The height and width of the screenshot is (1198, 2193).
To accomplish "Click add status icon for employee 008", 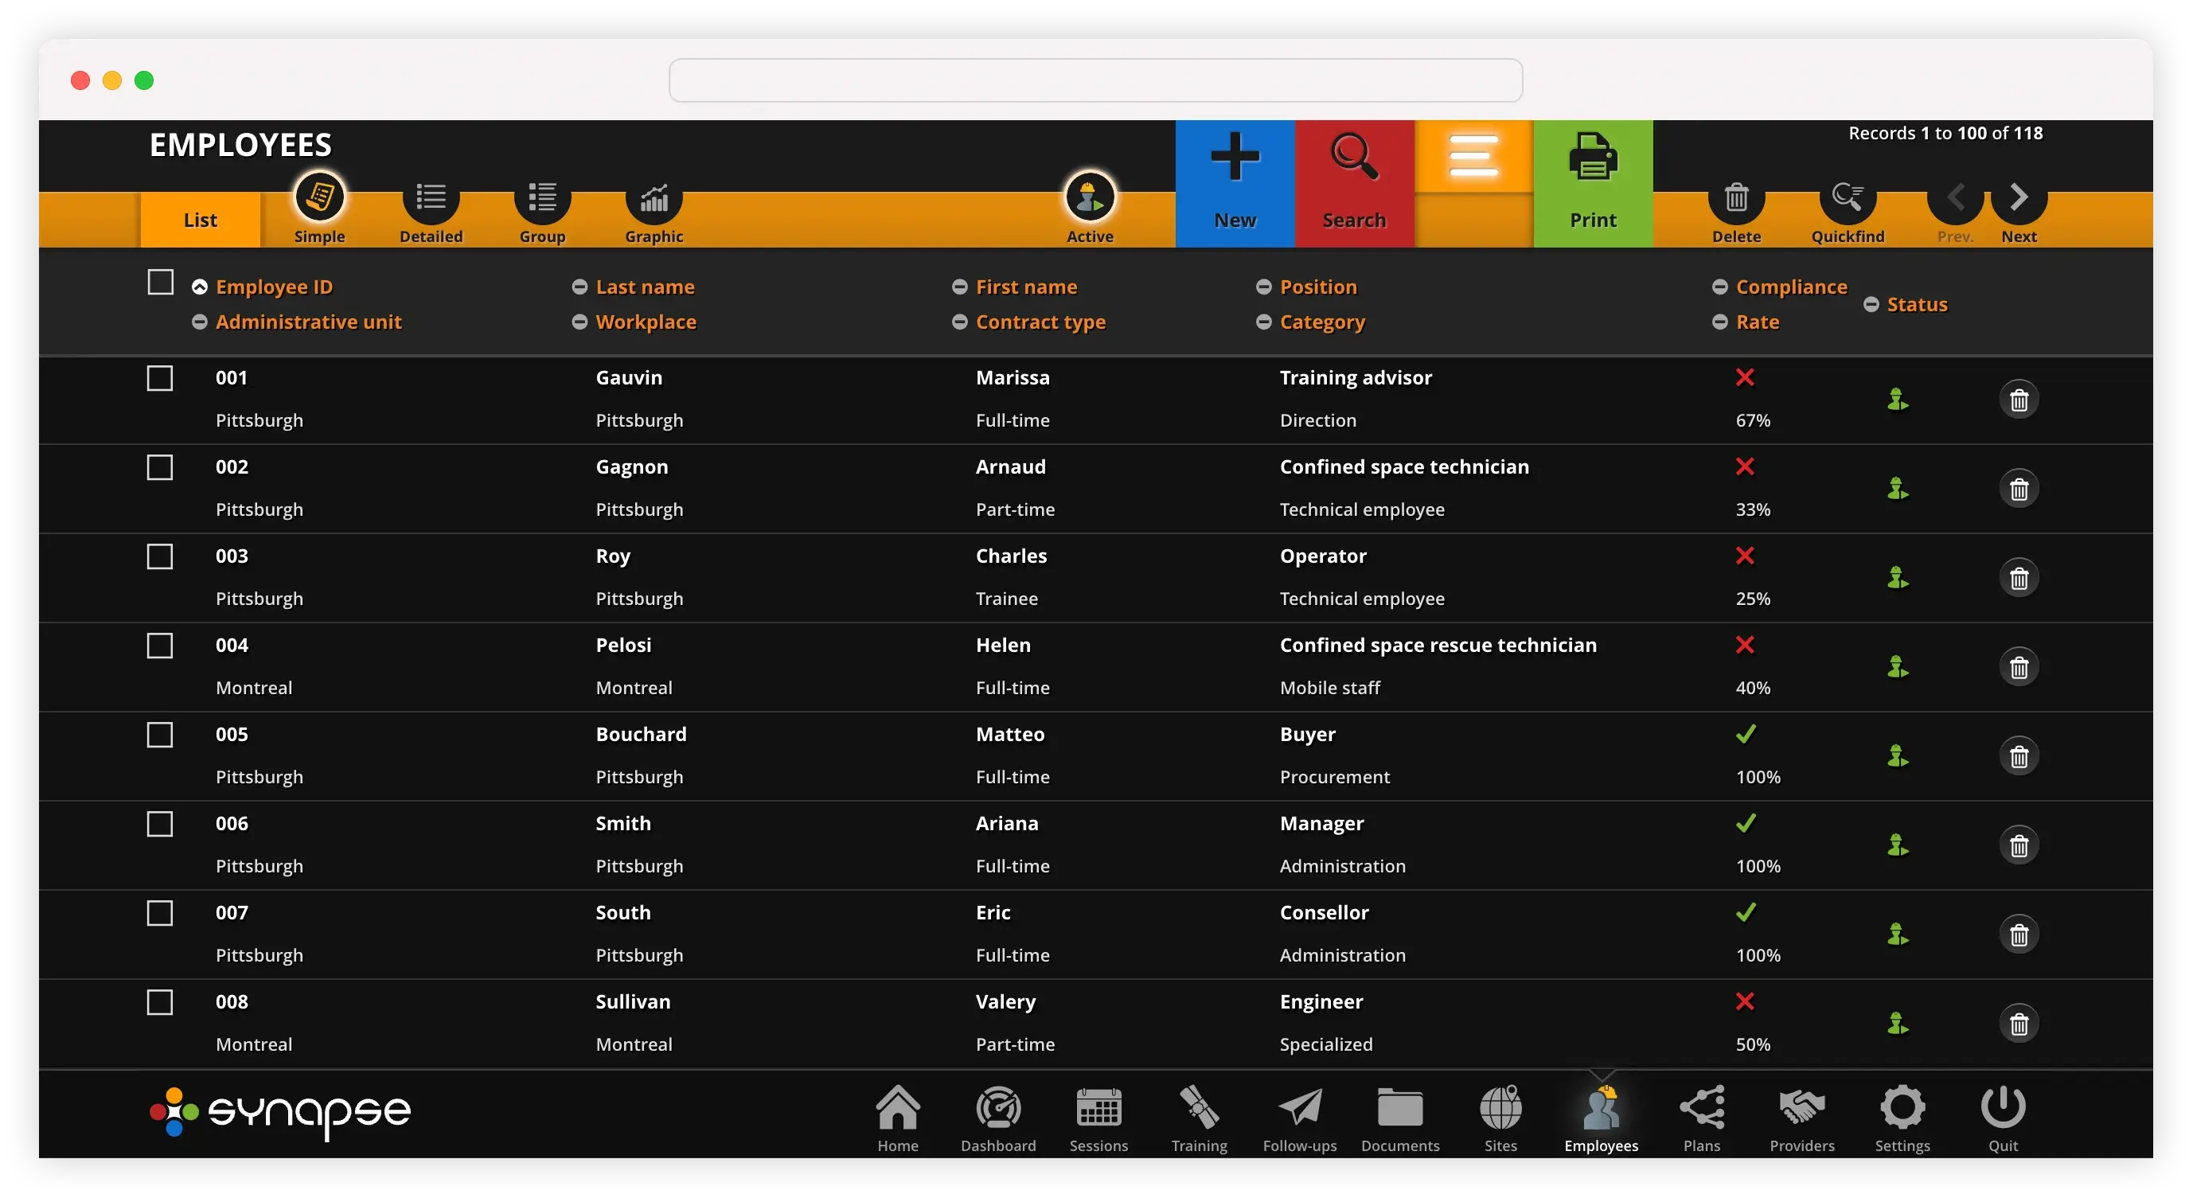I will 1897,1022.
